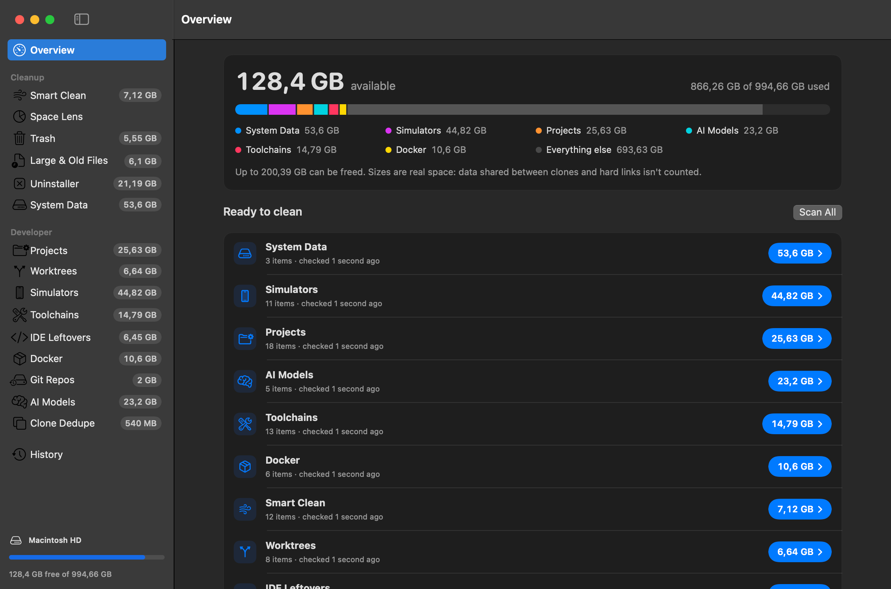Select Projects in the Developer sidebar
The image size is (891, 589).
(87, 250)
